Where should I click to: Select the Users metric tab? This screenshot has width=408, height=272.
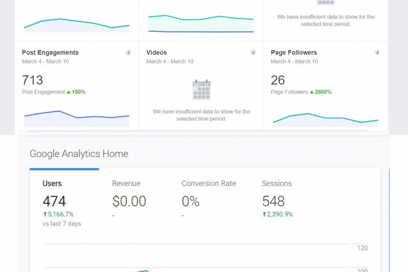coord(52,184)
